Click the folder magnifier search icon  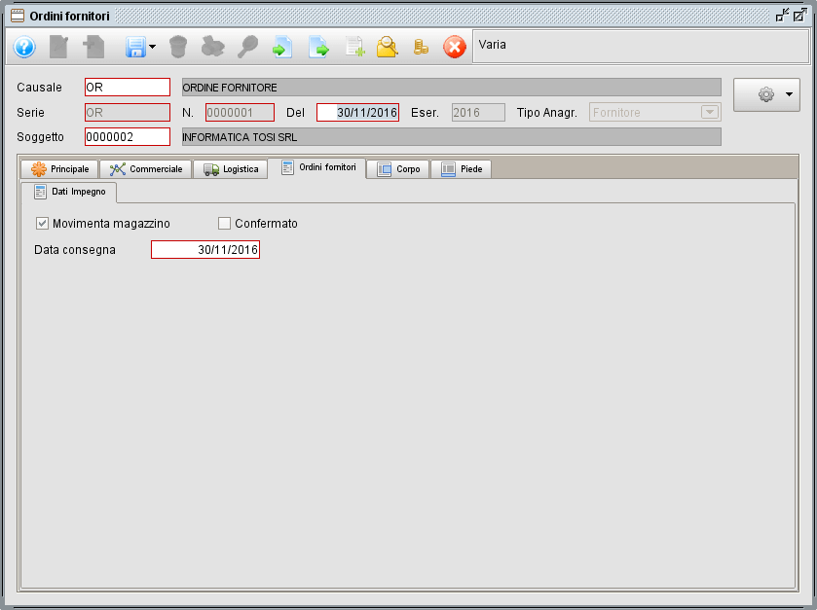(x=388, y=47)
